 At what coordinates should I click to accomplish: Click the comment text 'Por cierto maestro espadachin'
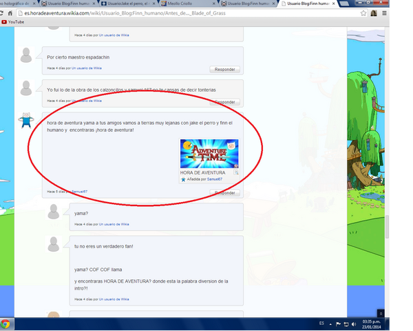point(78,57)
